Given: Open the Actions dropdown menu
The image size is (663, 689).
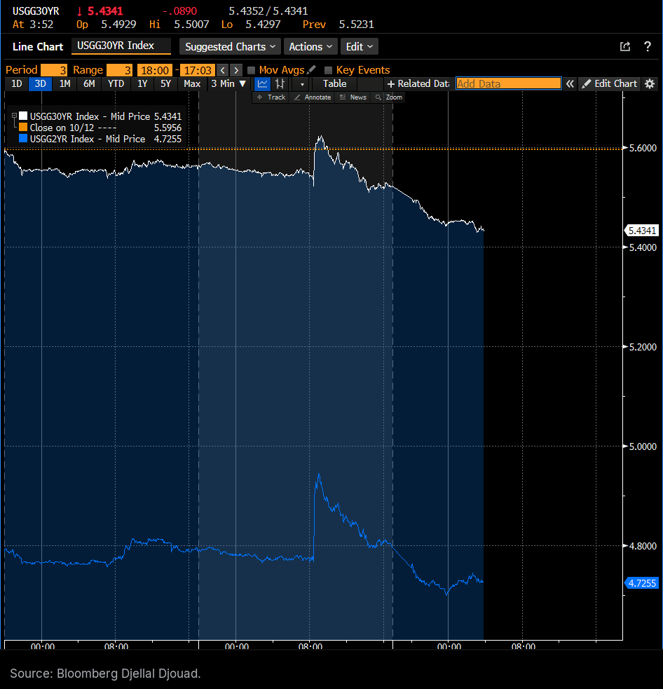Looking at the screenshot, I should pos(310,46).
